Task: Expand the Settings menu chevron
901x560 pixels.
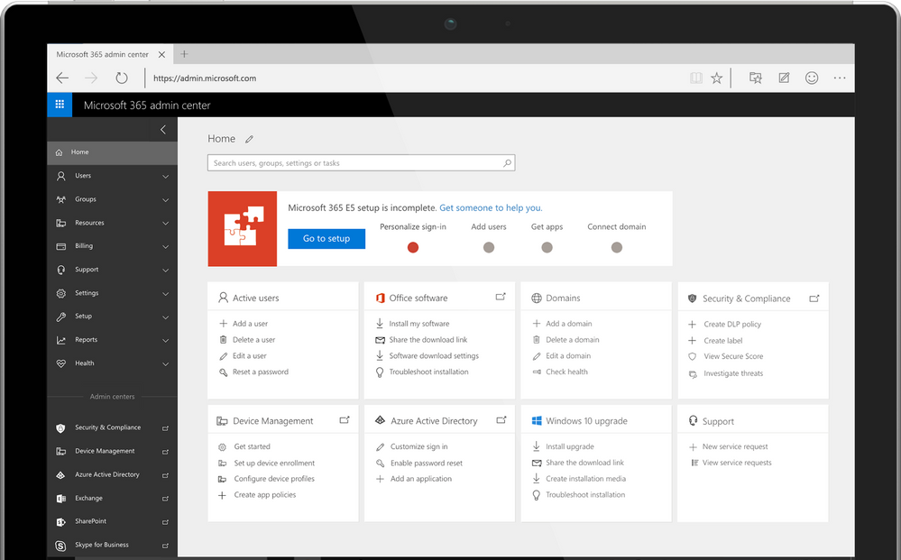Action: 165,293
